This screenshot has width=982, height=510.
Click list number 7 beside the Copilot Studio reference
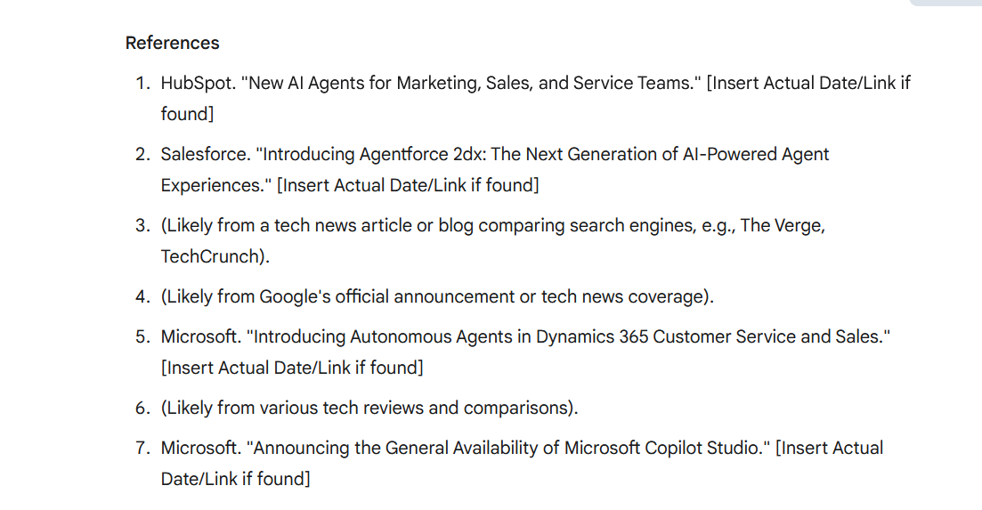click(142, 449)
